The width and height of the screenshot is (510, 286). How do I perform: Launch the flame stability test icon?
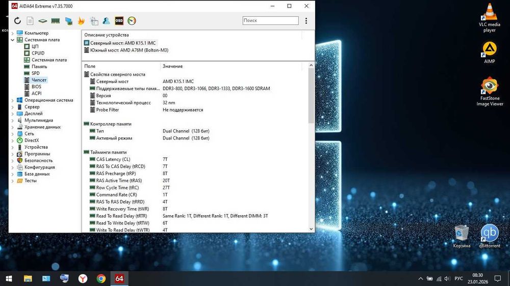click(x=81, y=21)
